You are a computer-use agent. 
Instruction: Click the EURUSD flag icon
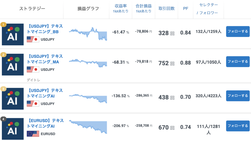[x=33, y=134]
